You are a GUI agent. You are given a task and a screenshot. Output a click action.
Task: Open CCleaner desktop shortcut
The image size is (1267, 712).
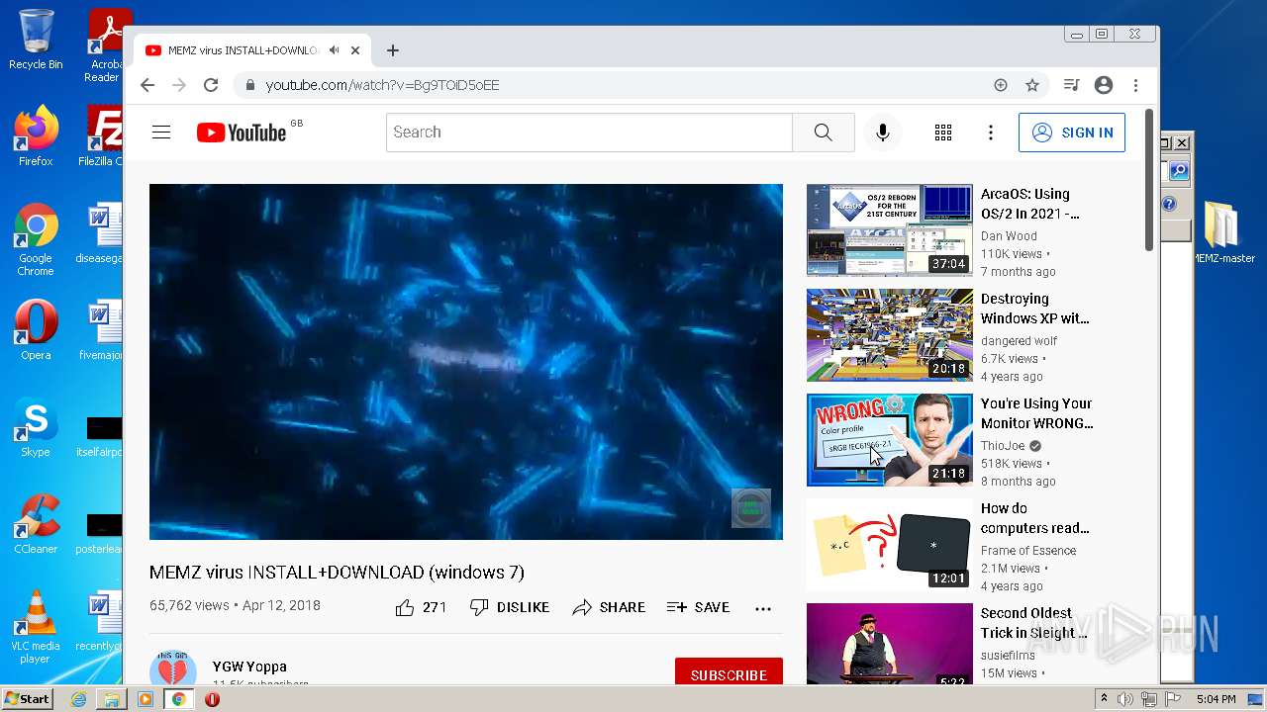click(36, 524)
